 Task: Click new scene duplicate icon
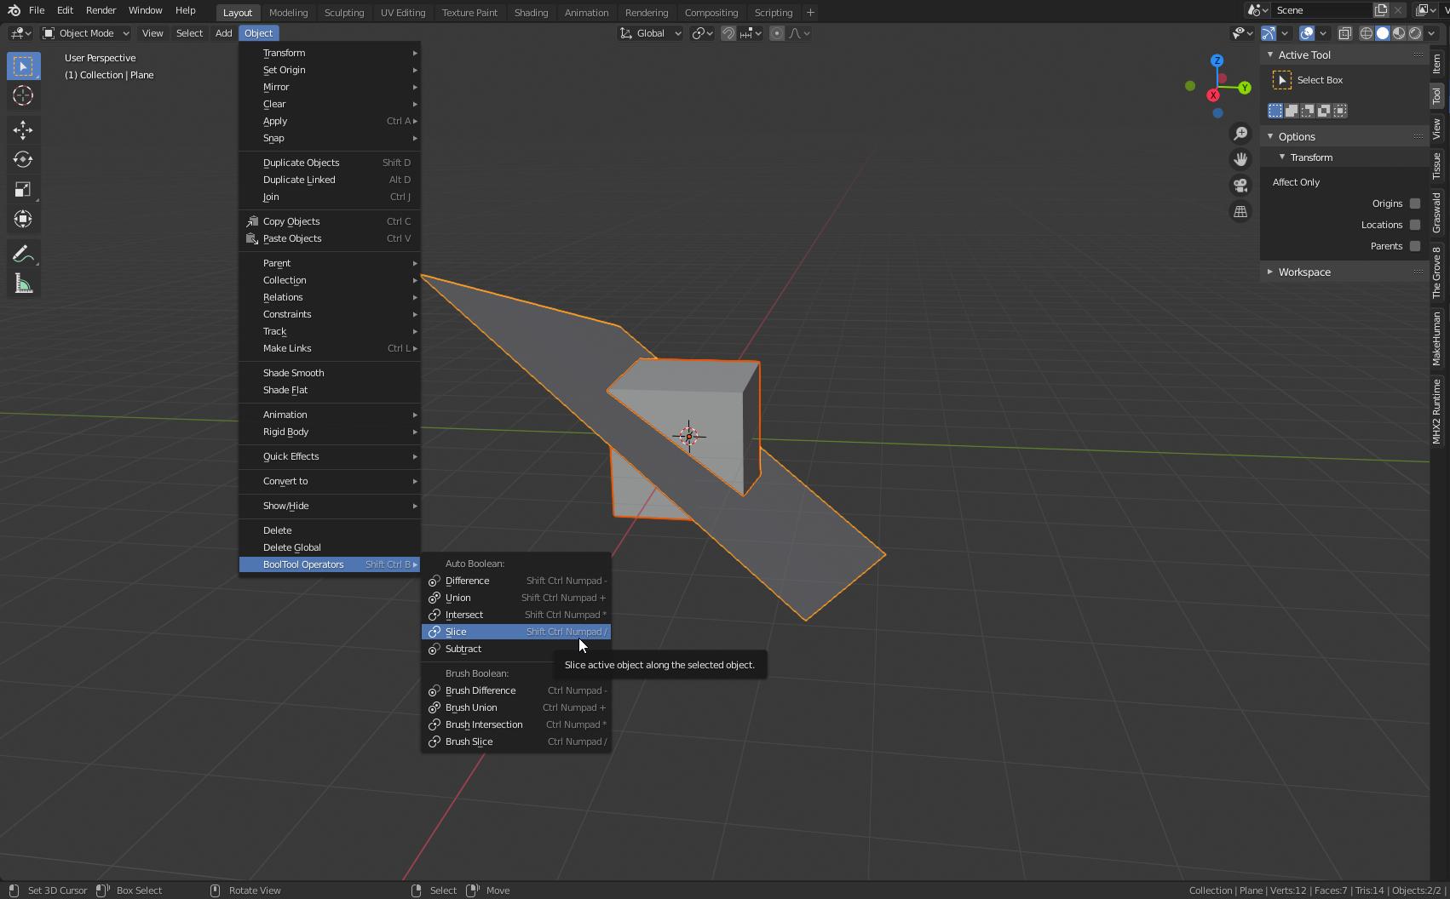1380,10
